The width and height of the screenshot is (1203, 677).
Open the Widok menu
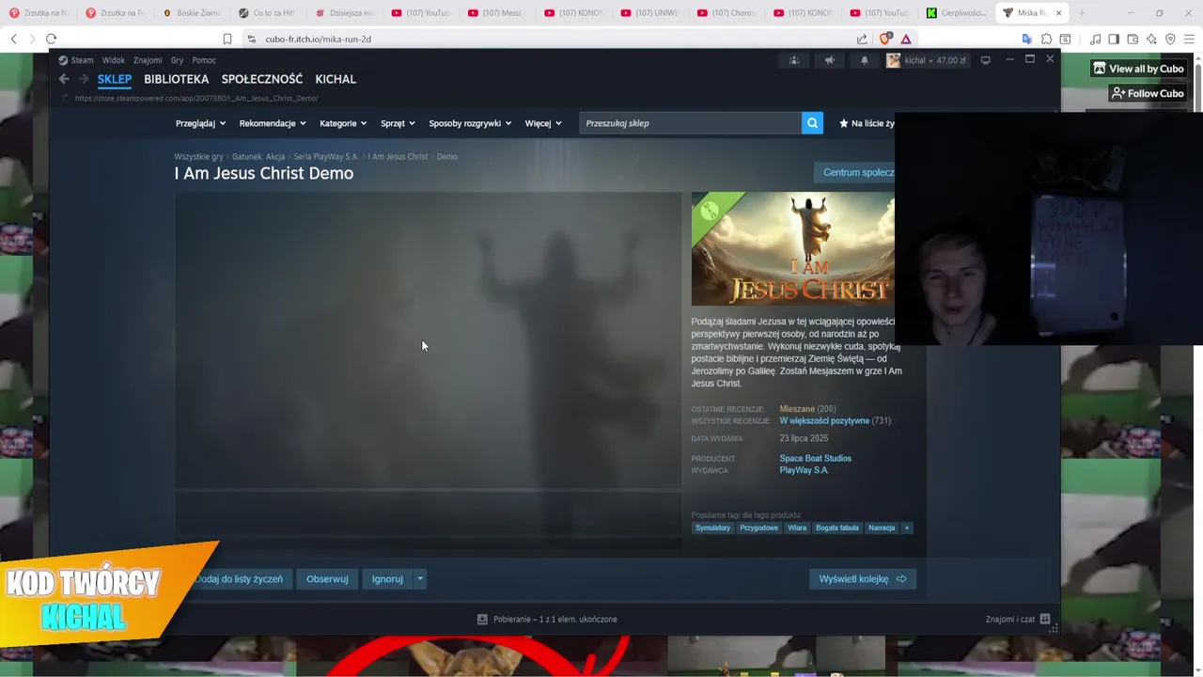(114, 60)
